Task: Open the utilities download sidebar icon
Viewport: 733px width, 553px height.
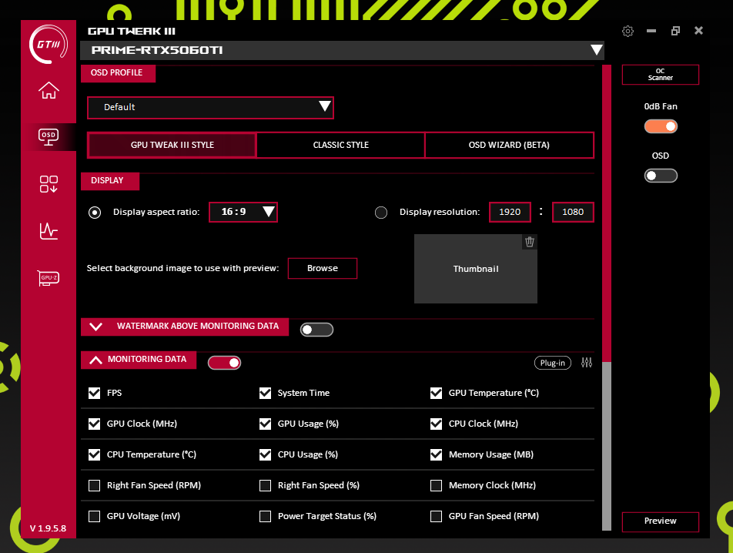Action: pyautogui.click(x=49, y=184)
